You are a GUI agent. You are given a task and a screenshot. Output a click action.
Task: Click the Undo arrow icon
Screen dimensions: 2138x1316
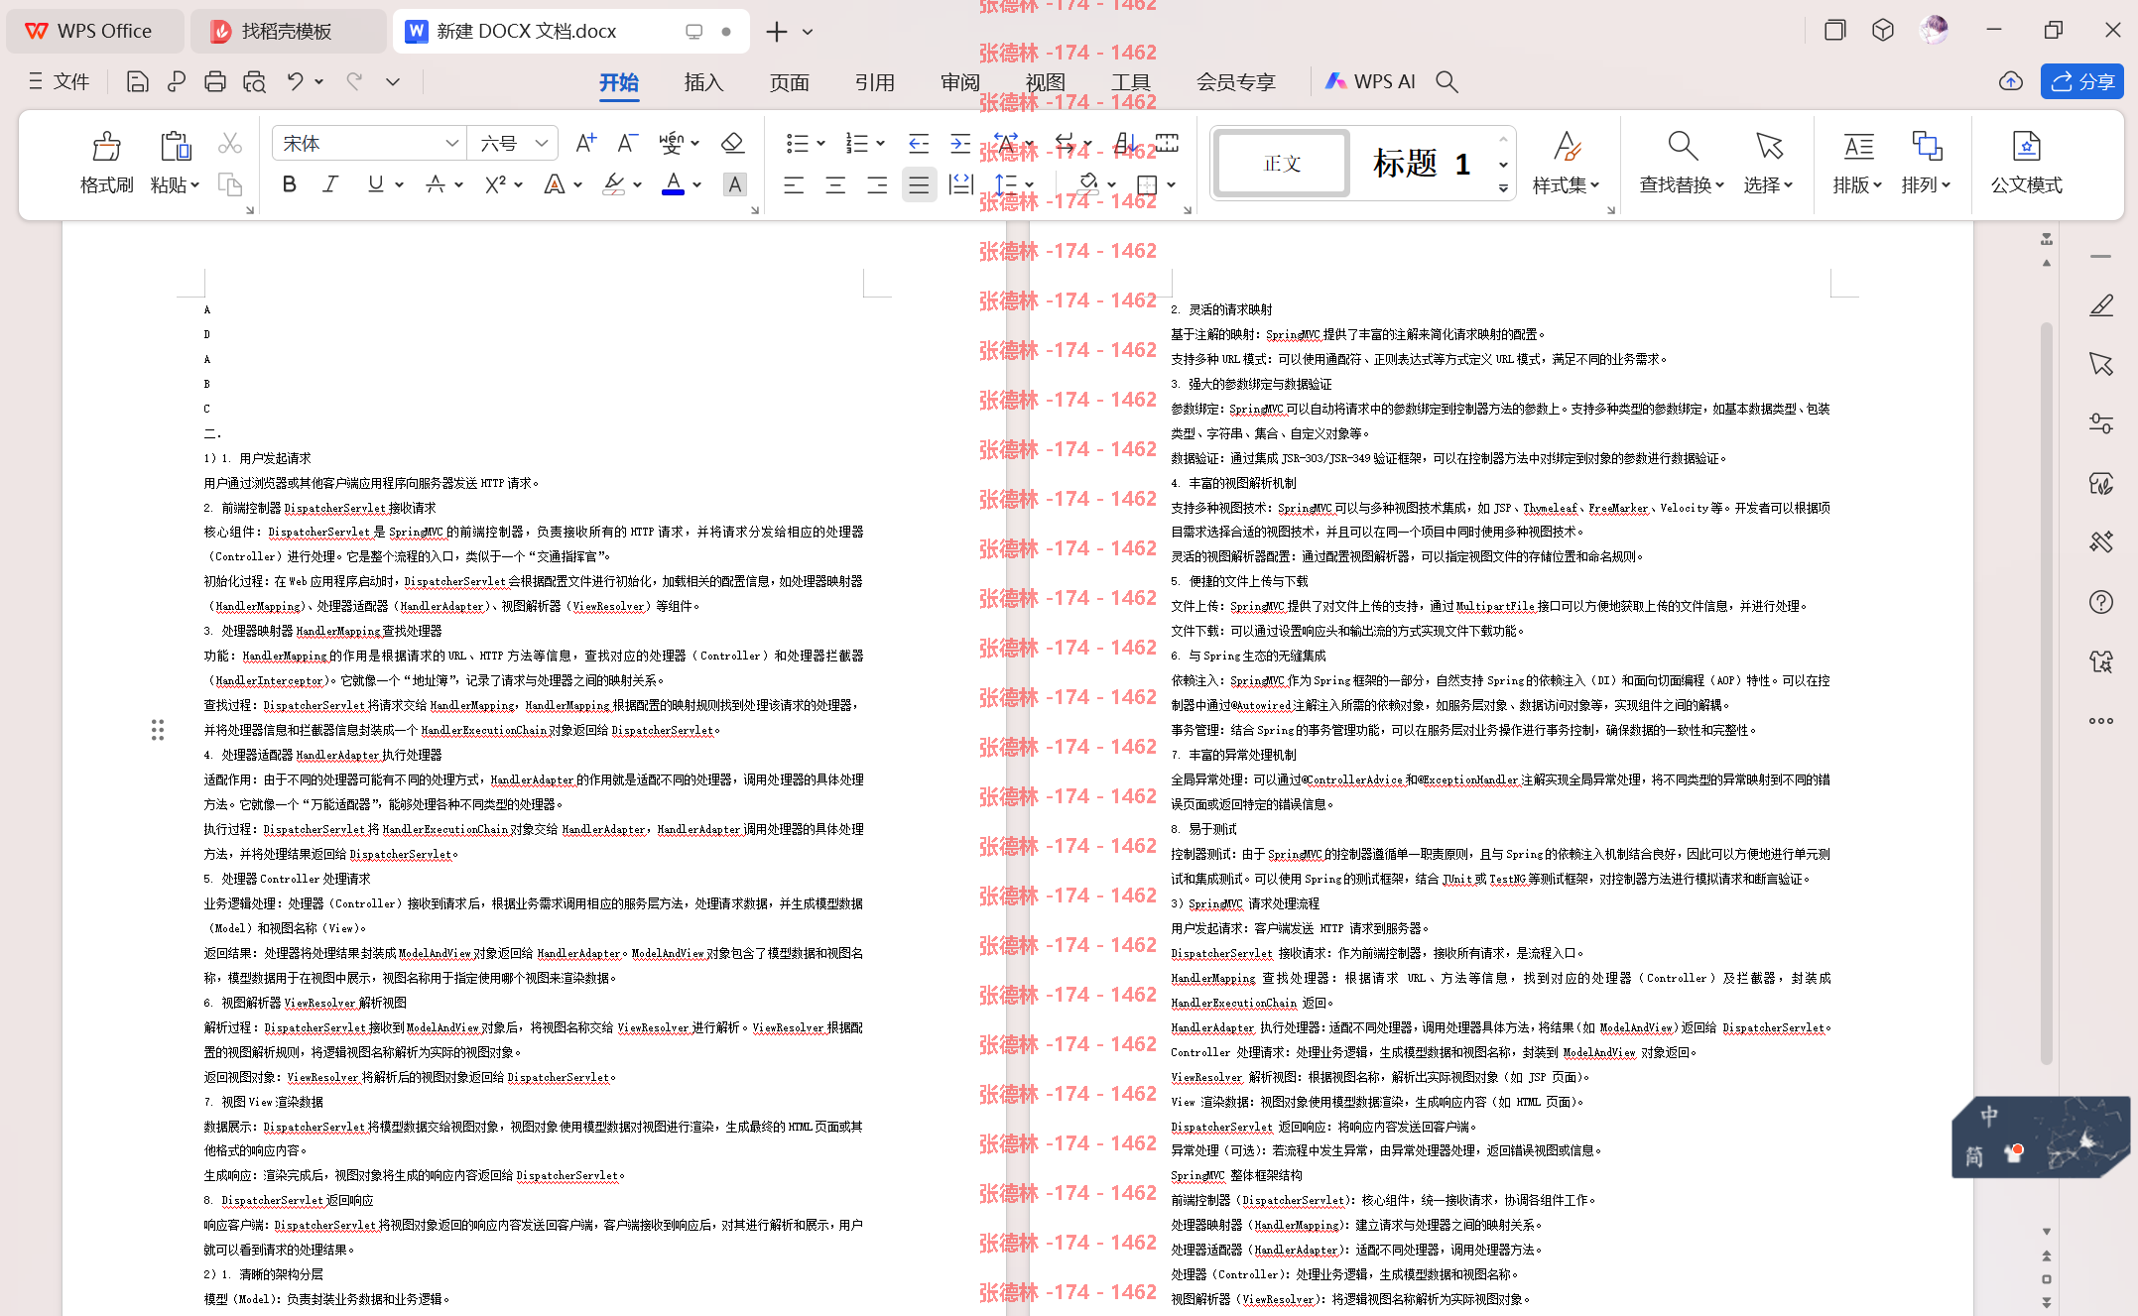tap(295, 81)
